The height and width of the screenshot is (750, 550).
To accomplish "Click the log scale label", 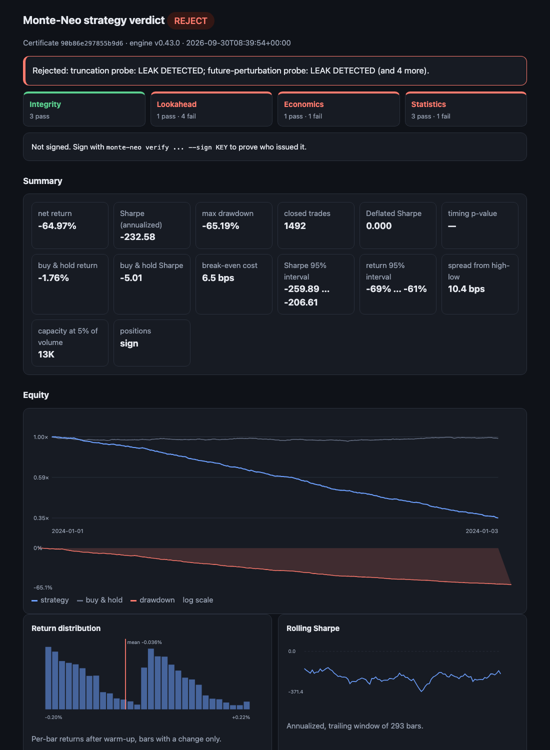I will pos(198,600).
